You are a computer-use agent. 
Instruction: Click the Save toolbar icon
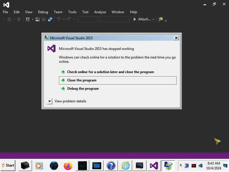click(x=44, y=19)
